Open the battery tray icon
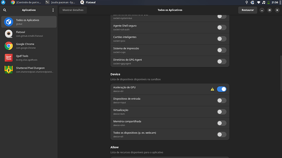The image size is (282, 158). (269, 2)
